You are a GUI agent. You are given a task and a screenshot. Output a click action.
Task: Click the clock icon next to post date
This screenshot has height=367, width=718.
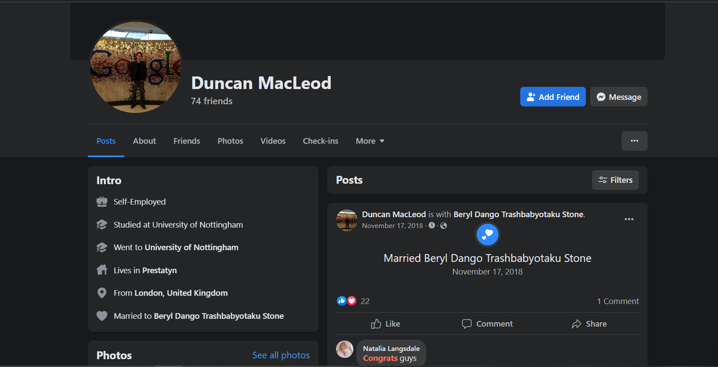coord(432,225)
